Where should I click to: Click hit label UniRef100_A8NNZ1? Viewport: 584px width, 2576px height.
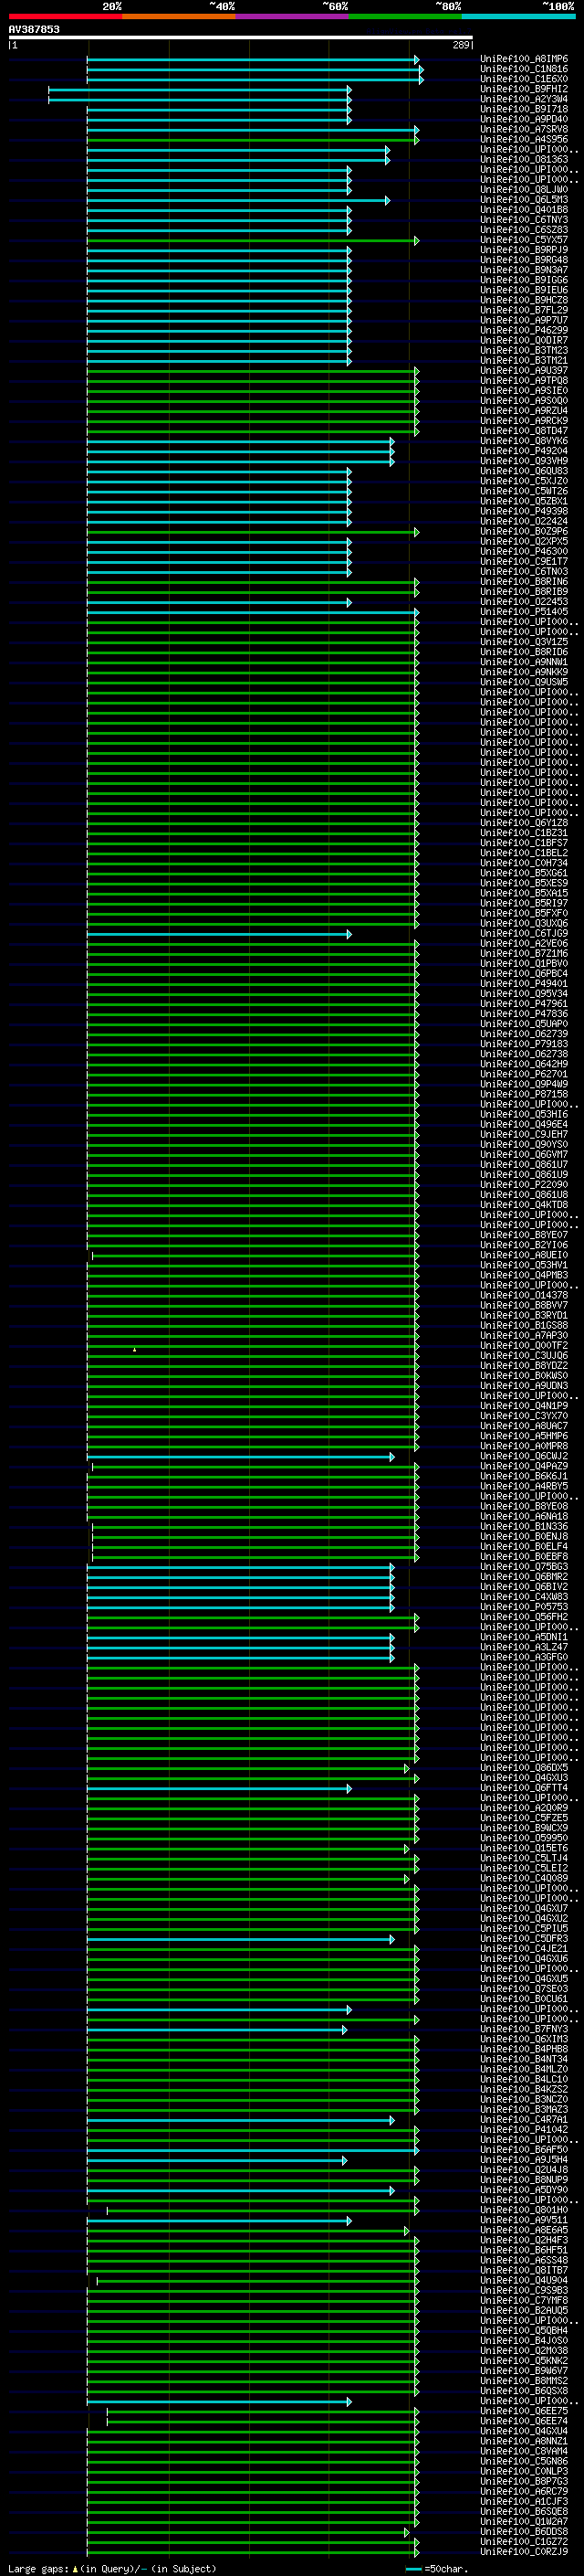click(524, 2441)
